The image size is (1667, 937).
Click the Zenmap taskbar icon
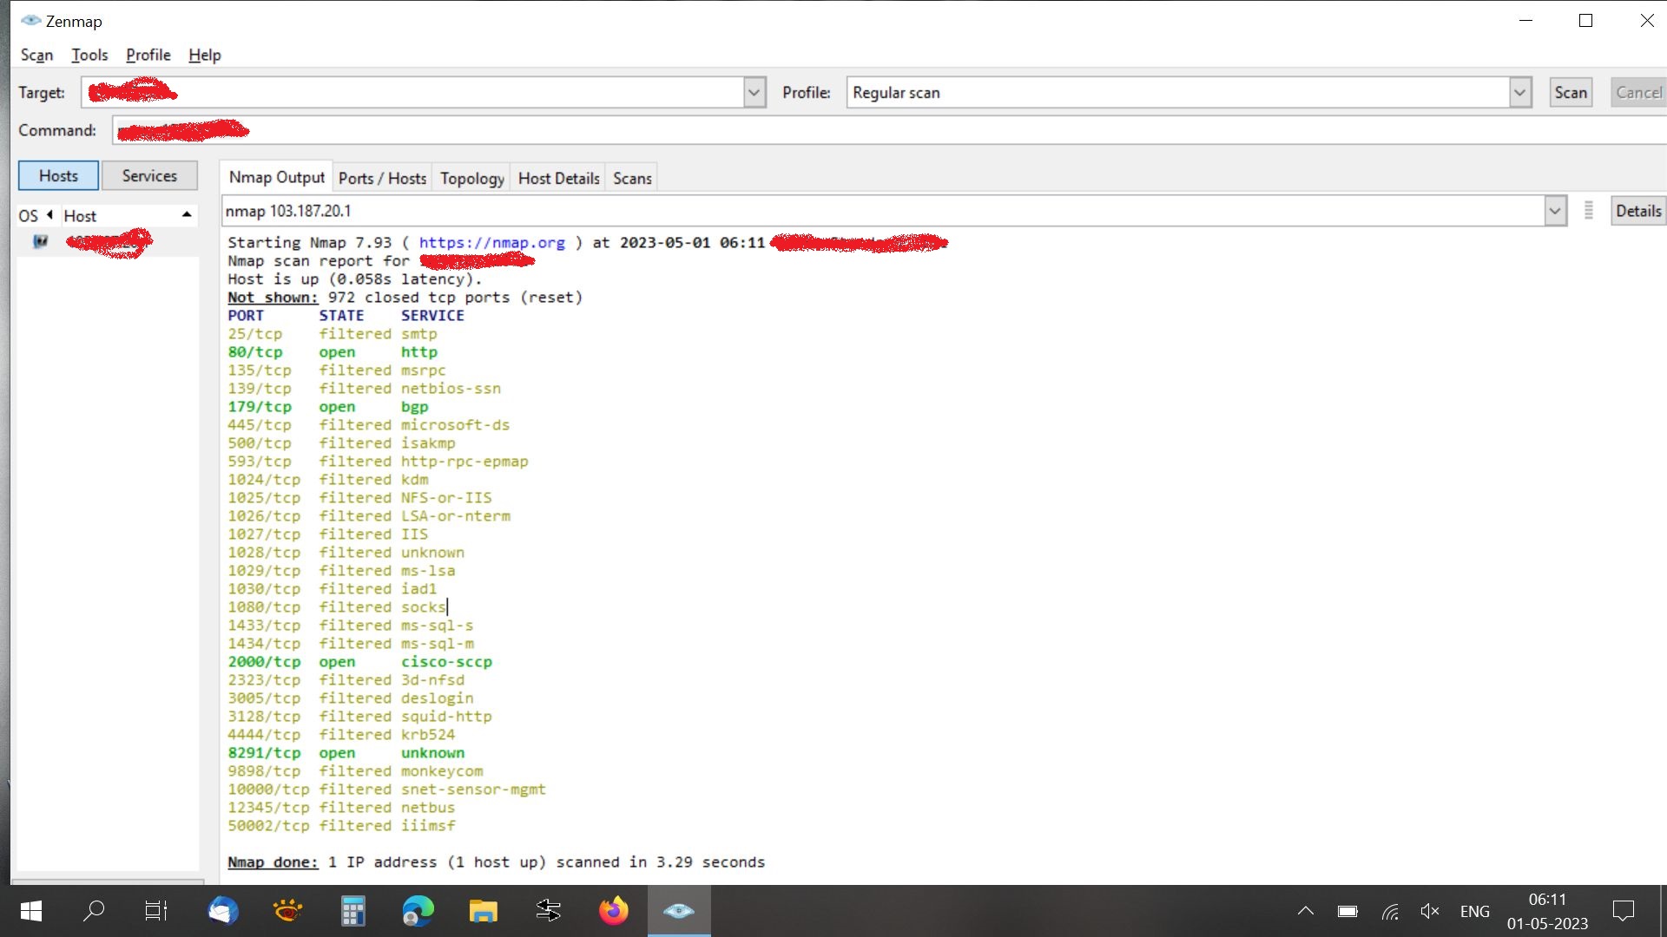click(678, 911)
